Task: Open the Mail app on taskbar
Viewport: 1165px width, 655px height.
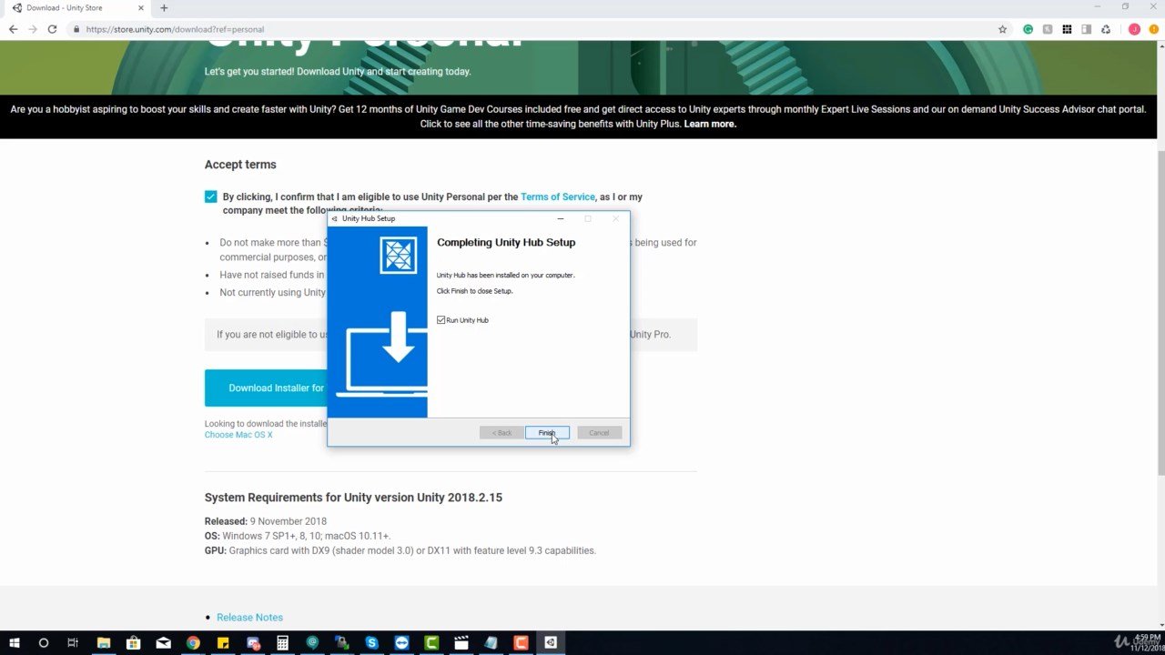Action: [x=163, y=642]
